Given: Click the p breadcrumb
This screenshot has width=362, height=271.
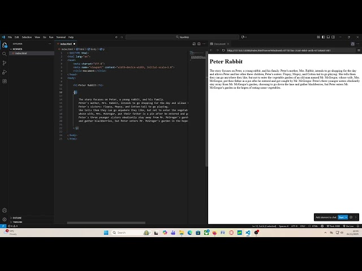Looking at the screenshot, I should point(102,49).
